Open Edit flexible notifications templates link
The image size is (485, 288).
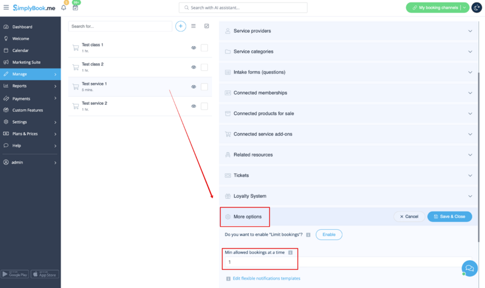266,278
